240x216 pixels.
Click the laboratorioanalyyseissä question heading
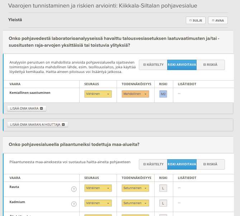pyautogui.click(x=114, y=42)
